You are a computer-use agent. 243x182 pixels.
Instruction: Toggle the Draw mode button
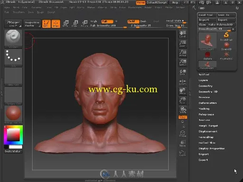pos(56,24)
